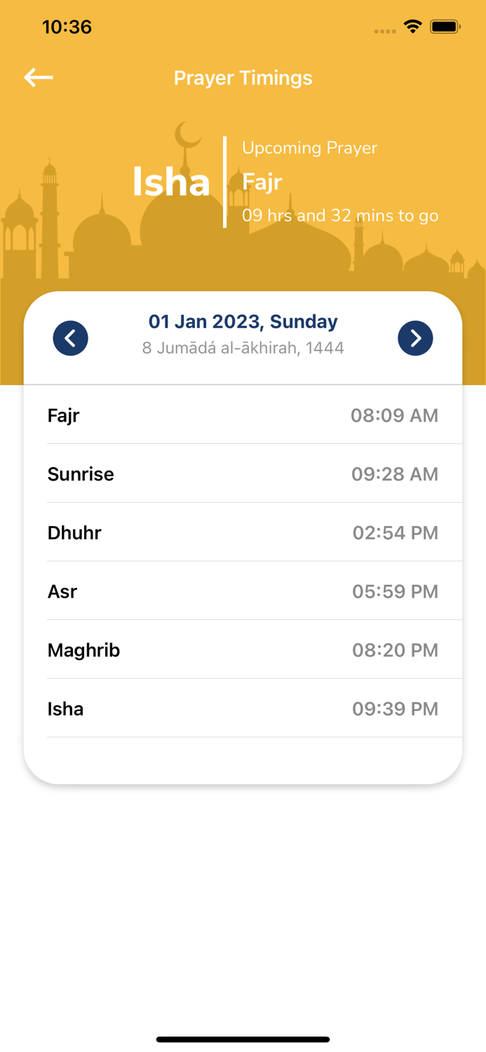
Task: Click the countdown showing 09 hrs 32 mins
Action: (340, 215)
